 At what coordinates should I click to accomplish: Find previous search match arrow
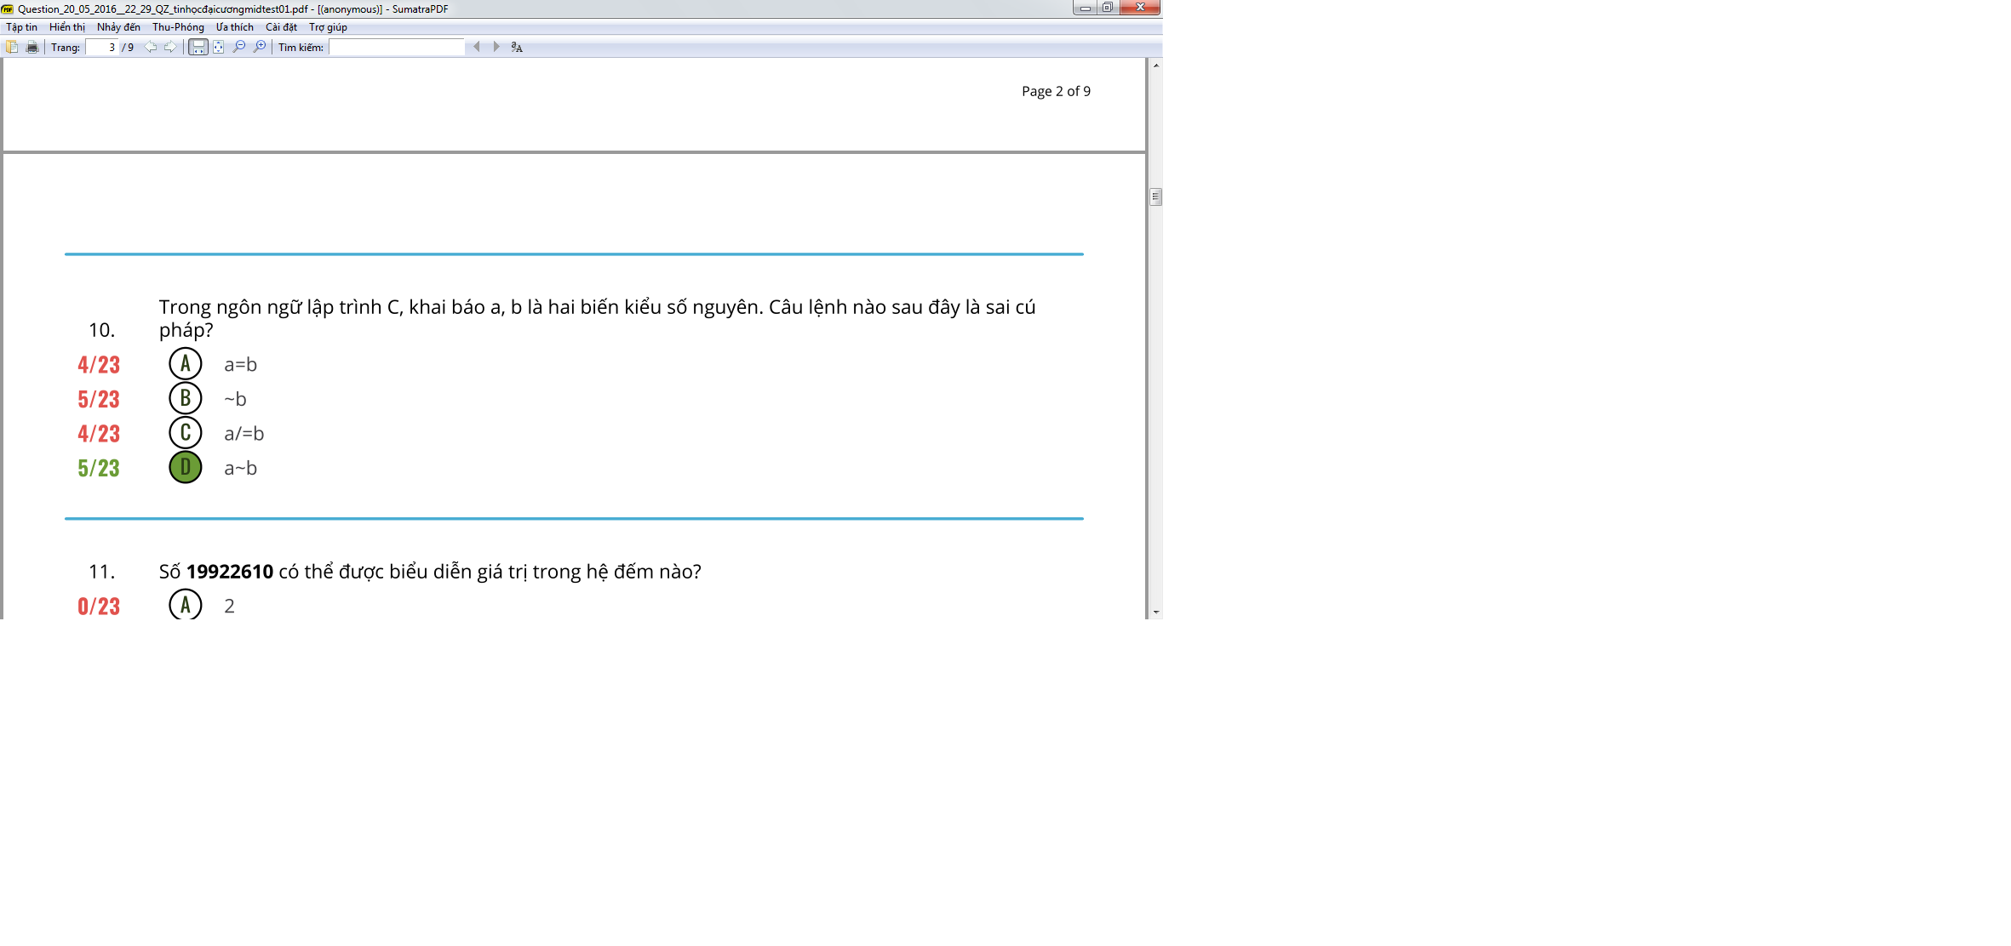(477, 47)
